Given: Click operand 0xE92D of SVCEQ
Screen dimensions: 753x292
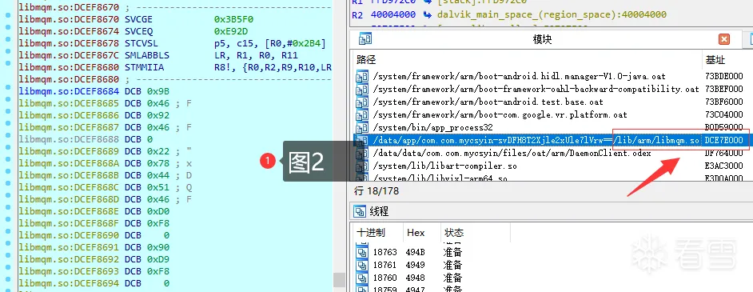Looking at the screenshot, I should pos(231,32).
